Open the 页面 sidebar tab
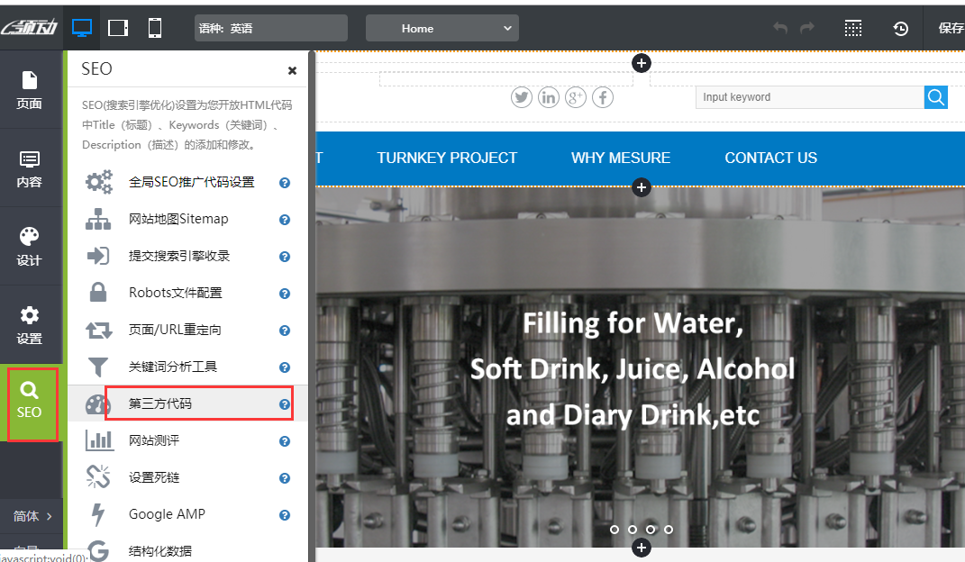This screenshot has width=965, height=562. point(30,90)
